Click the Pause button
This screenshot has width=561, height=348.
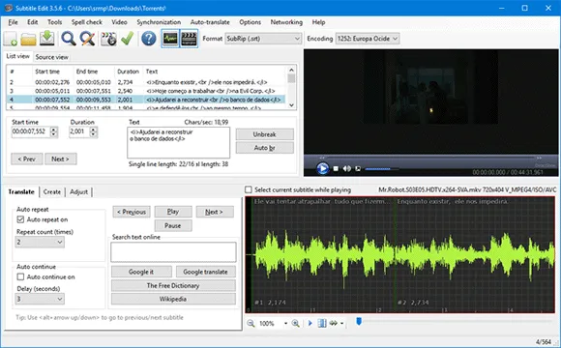173,225
